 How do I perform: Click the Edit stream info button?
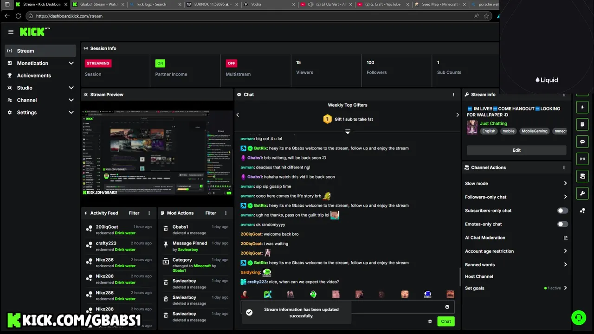[x=517, y=150]
